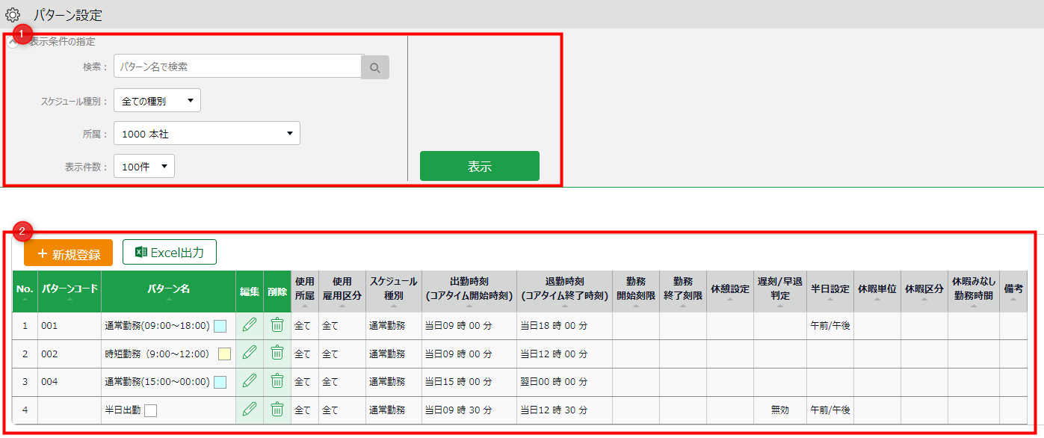The height and width of the screenshot is (438, 1044).
Task: Click edit pencil for pattern 001
Action: [250, 325]
